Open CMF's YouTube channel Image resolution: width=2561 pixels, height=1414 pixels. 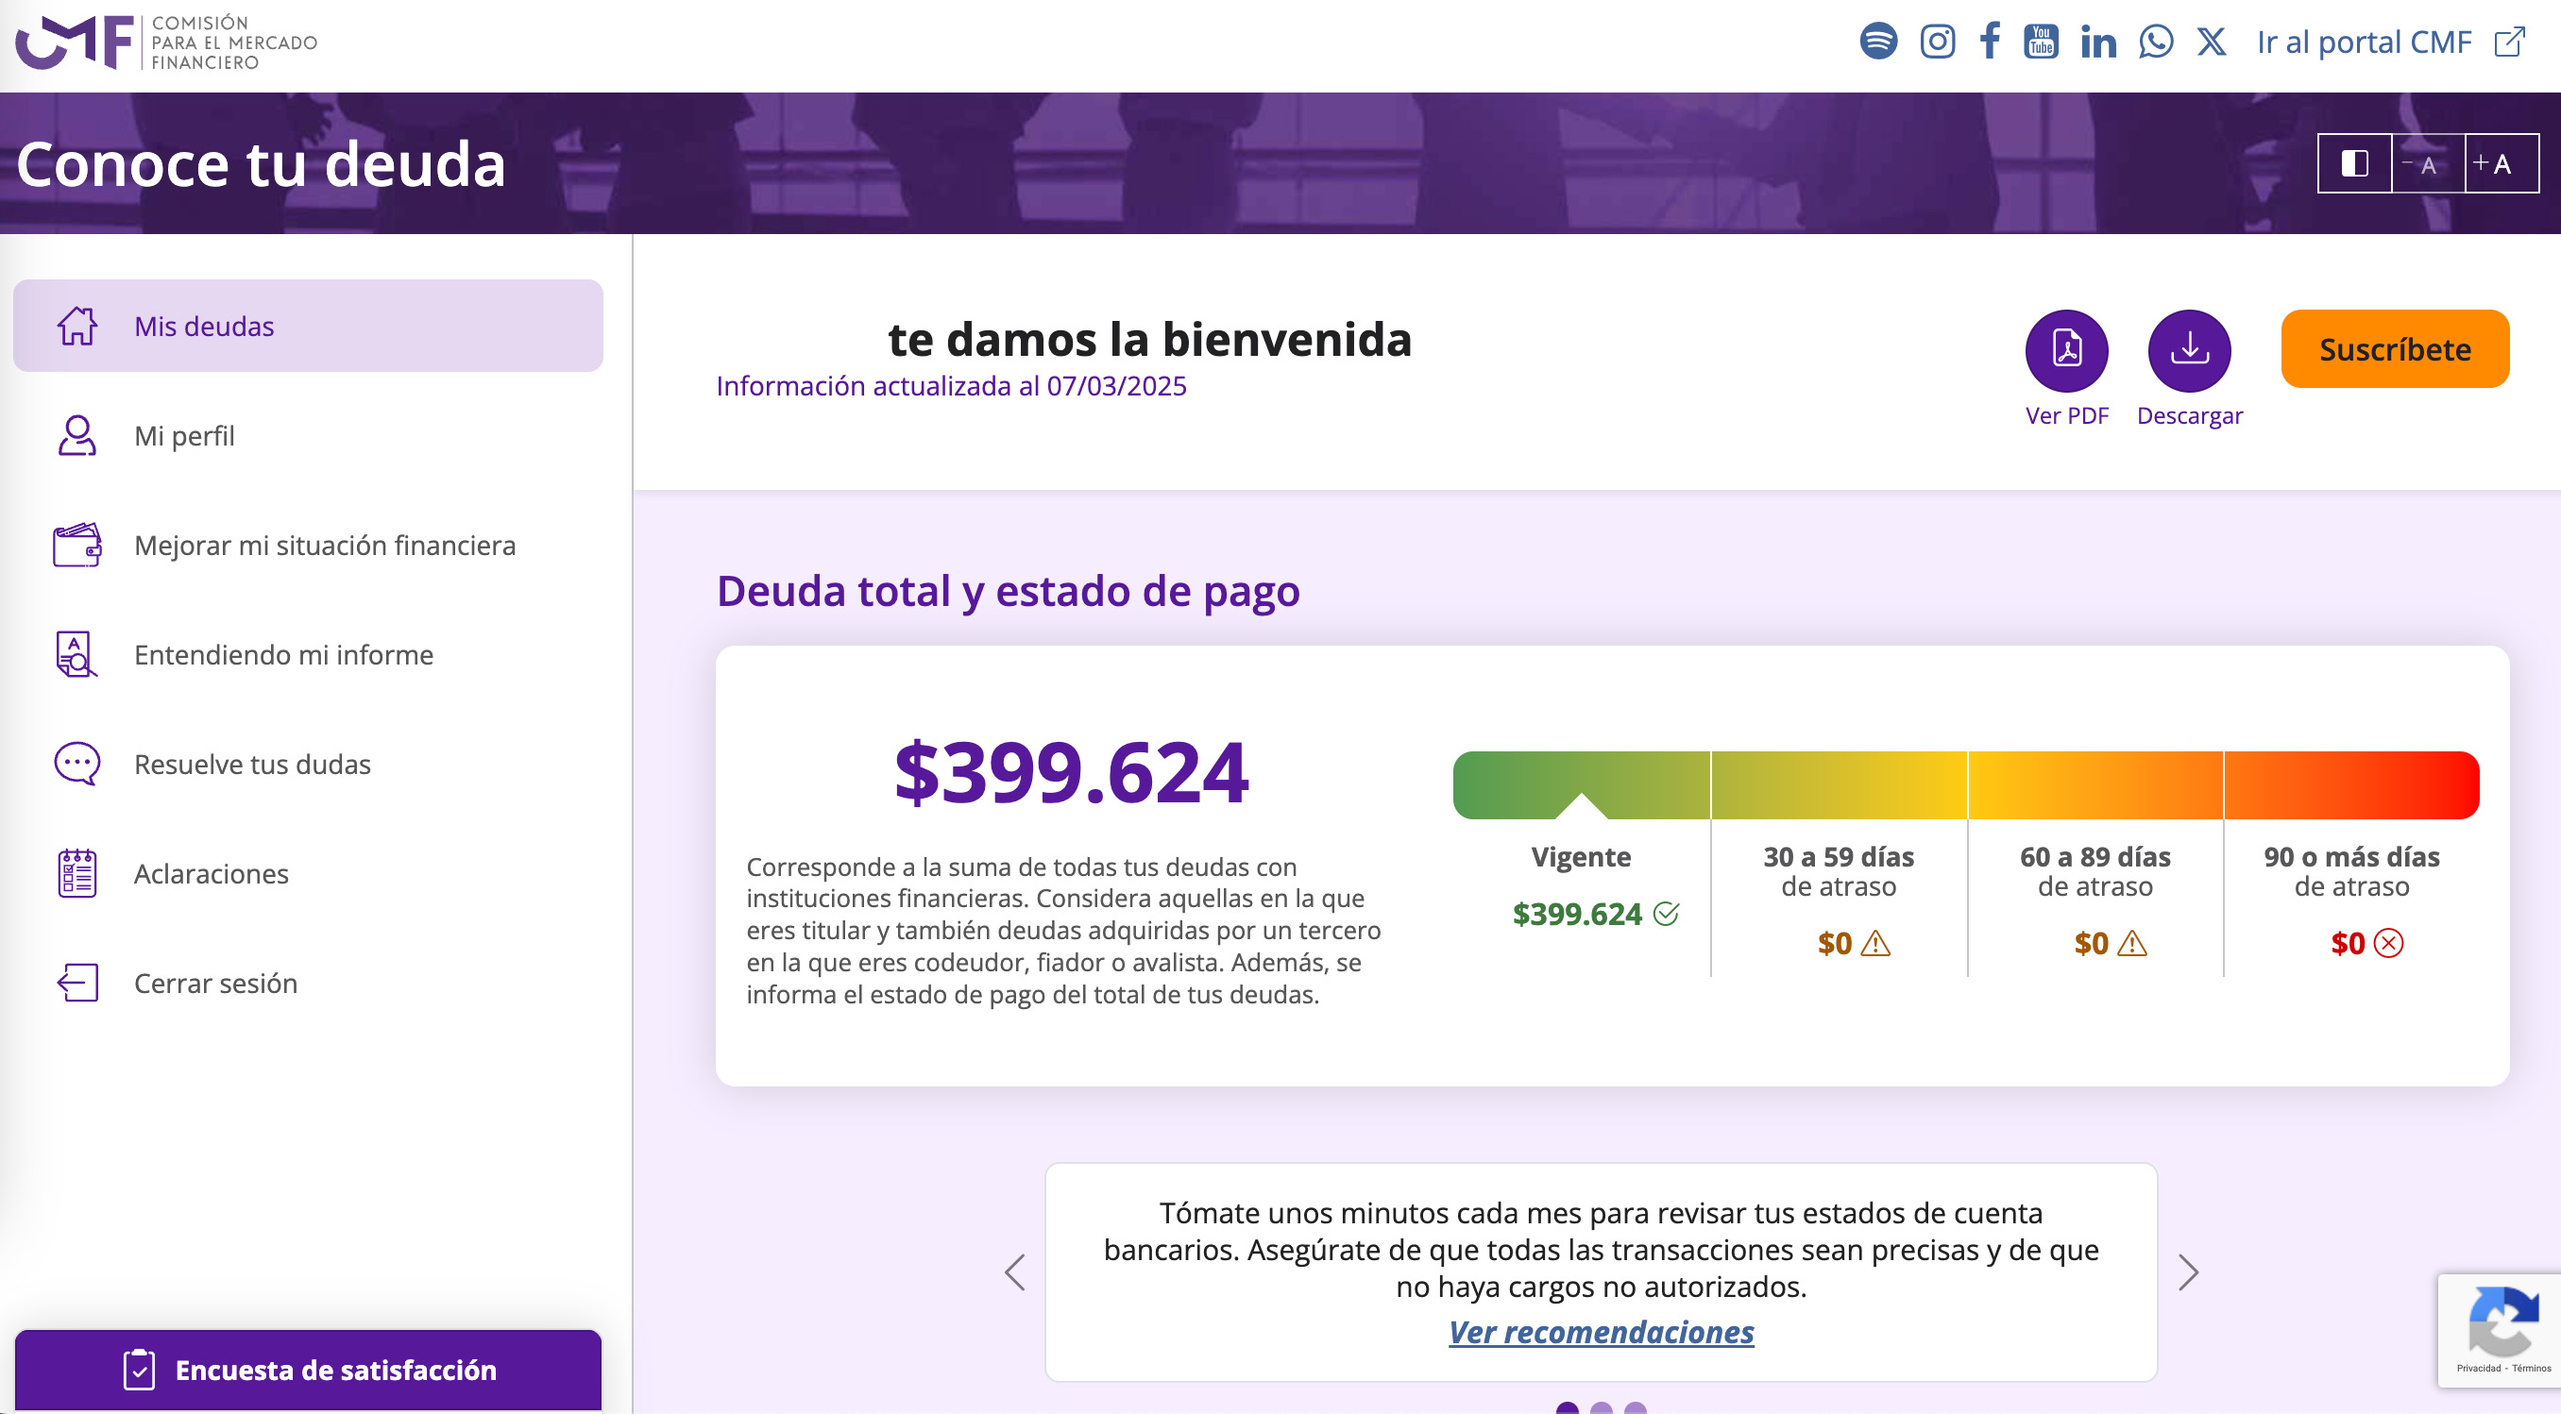pyautogui.click(x=2040, y=41)
